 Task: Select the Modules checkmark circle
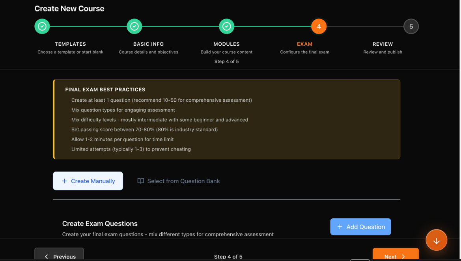(x=227, y=26)
